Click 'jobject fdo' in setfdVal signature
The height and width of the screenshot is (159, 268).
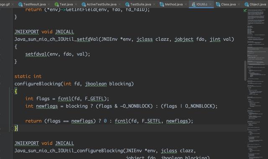point(189,39)
